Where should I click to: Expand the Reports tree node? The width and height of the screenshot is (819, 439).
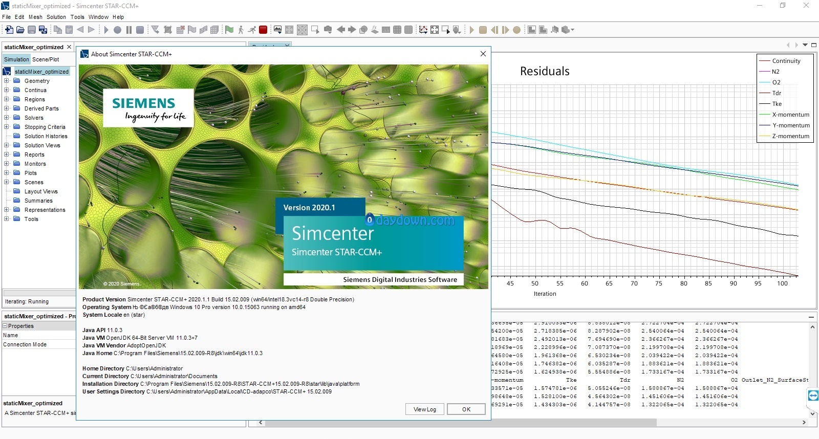click(x=6, y=155)
